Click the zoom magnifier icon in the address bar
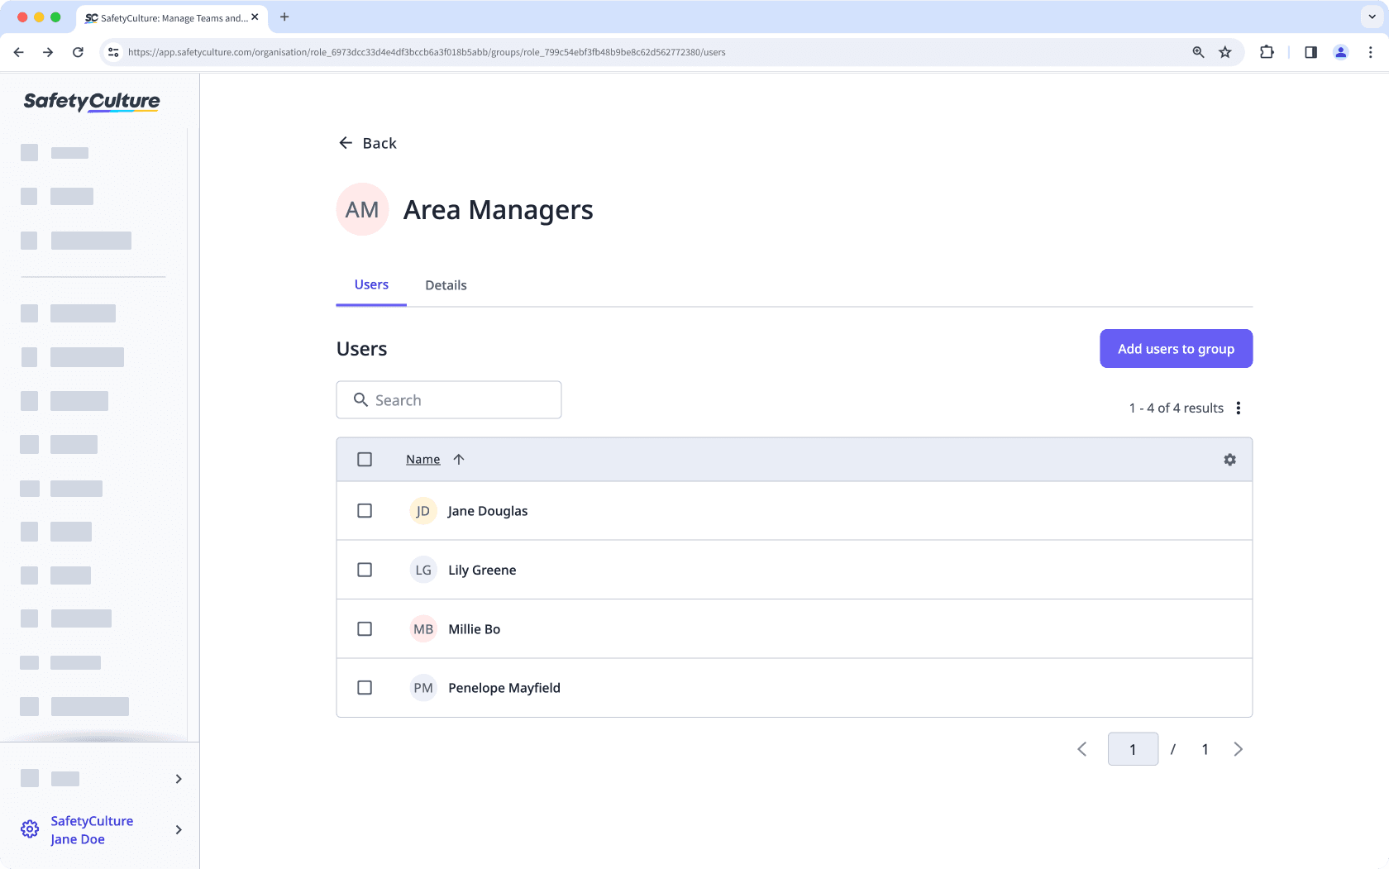 tap(1197, 51)
